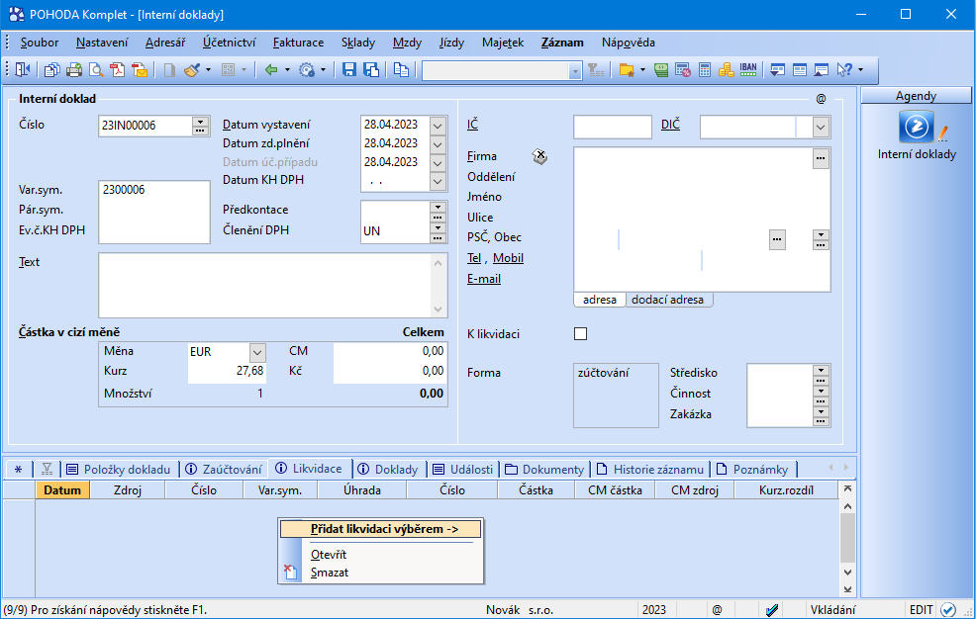This screenshot has width=976, height=619.
Task: Click the green banknotes cash icon
Action: pos(661,69)
